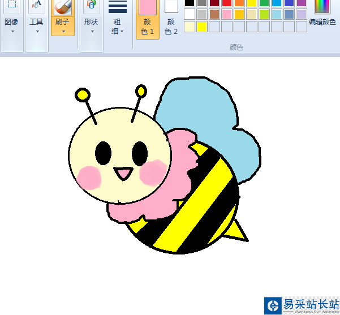Open the 图像 (Image) selection menu

[11, 23]
